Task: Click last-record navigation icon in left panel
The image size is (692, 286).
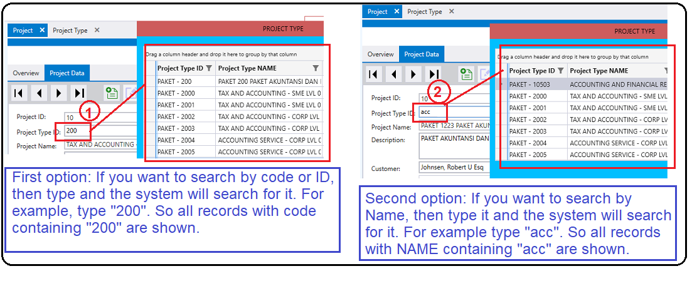Action: click(78, 93)
